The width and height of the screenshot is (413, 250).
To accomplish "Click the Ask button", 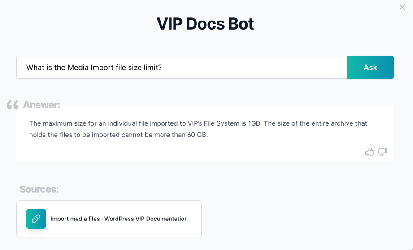I will tap(370, 68).
